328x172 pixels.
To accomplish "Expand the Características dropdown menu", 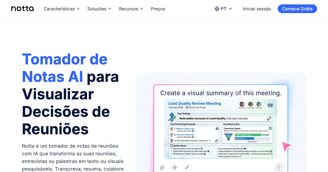I will pyautogui.click(x=62, y=9).
